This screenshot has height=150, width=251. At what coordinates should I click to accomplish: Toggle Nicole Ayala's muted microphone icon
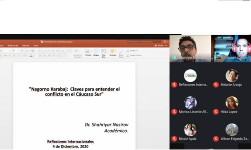174,139
